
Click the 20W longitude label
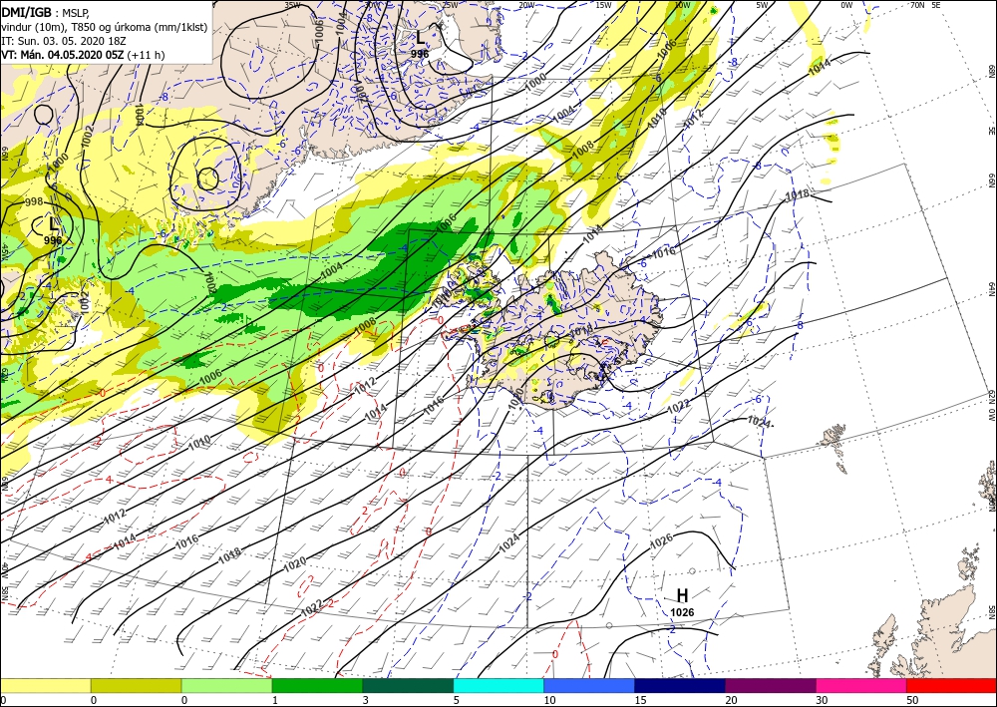(x=526, y=5)
